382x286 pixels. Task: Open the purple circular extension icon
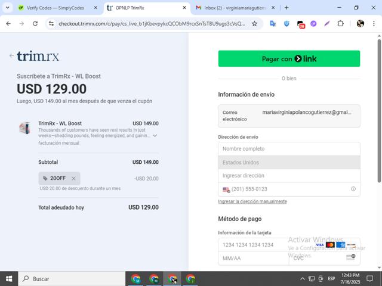313,24
